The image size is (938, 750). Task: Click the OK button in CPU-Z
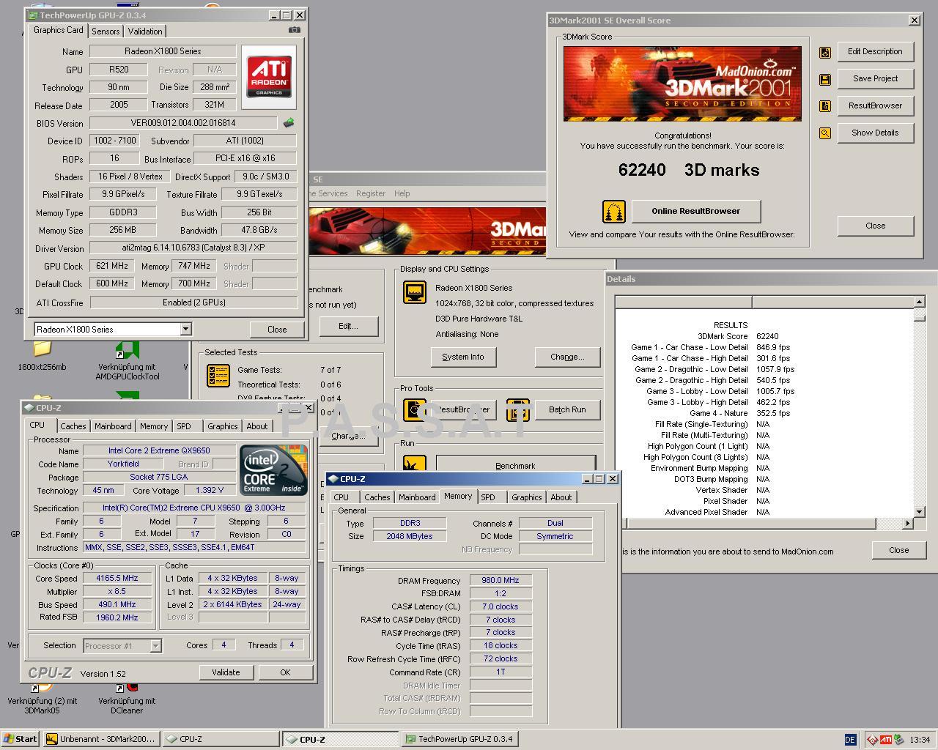tap(285, 672)
